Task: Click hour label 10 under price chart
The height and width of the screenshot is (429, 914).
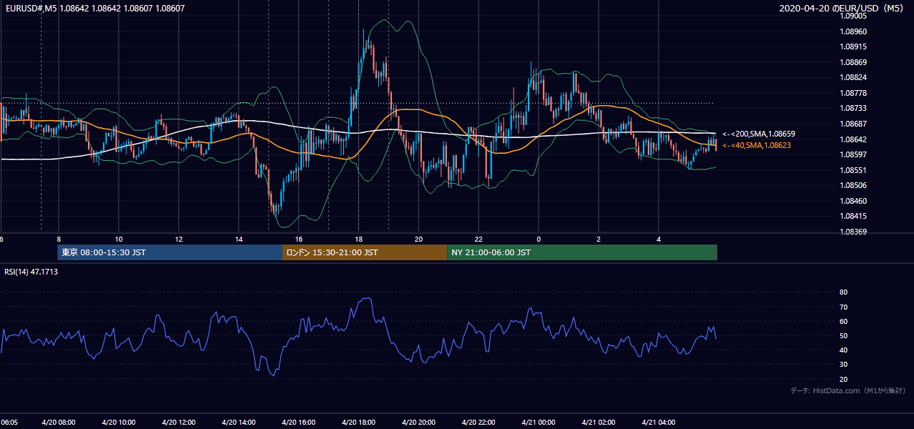Action: click(x=119, y=240)
